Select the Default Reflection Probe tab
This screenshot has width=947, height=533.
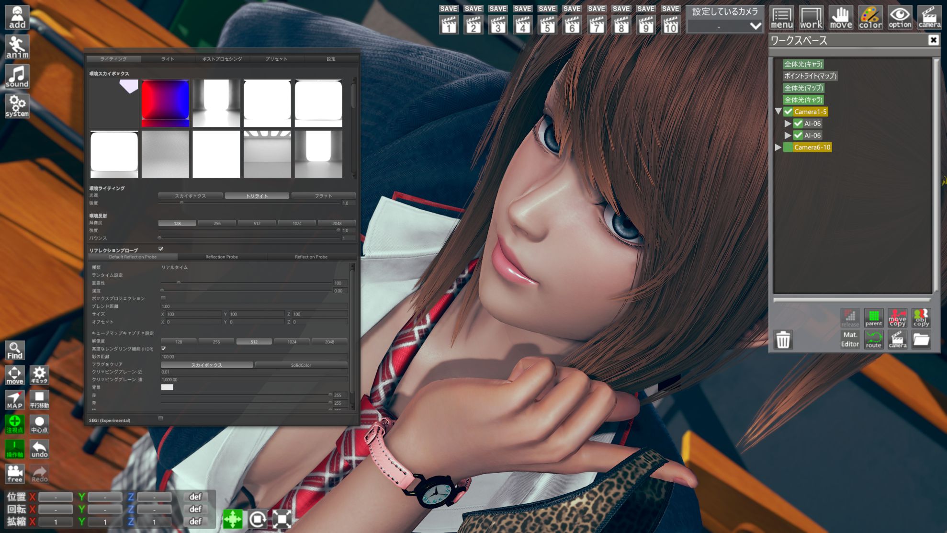click(133, 257)
